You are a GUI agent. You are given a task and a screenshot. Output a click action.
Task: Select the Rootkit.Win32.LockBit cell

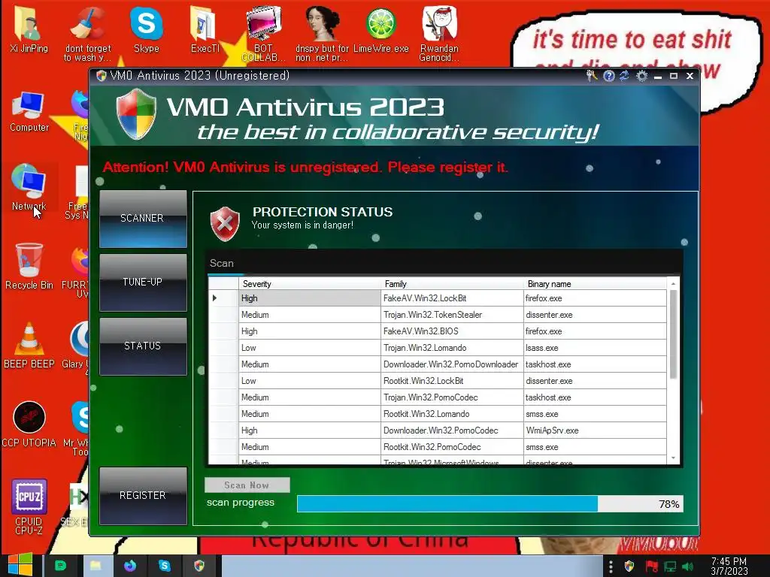(x=452, y=381)
